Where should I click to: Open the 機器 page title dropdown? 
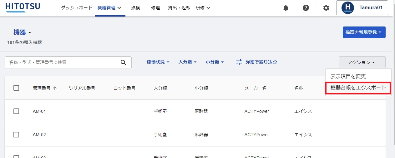[23, 32]
